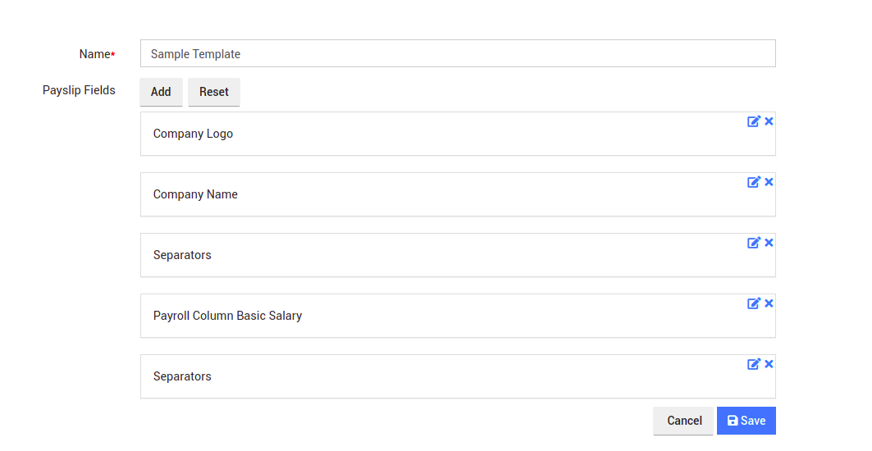
Task: Edit the Company Logo payslip field
Action: (753, 121)
